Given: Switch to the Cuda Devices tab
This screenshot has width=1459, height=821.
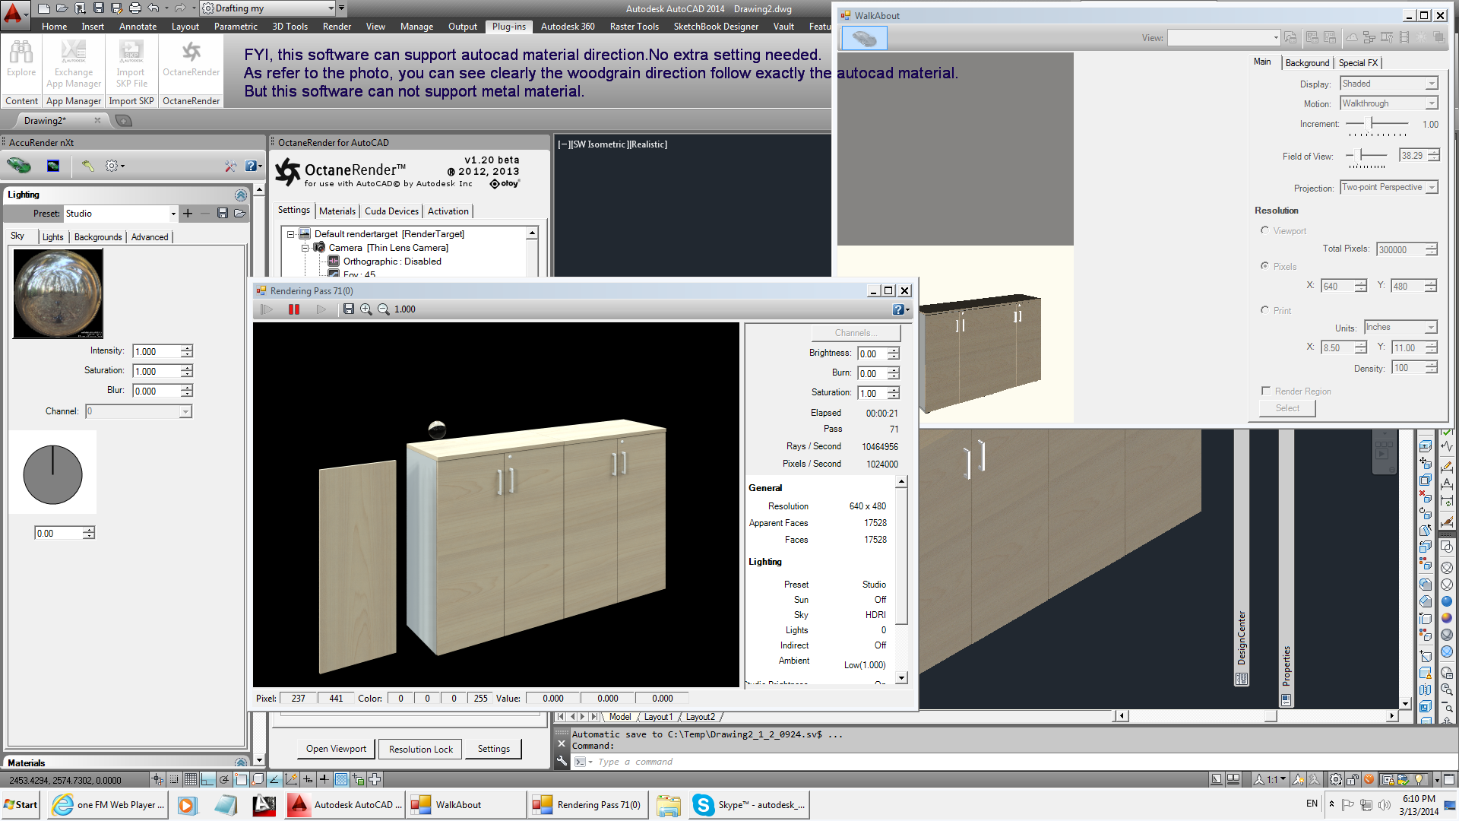Looking at the screenshot, I should point(391,211).
